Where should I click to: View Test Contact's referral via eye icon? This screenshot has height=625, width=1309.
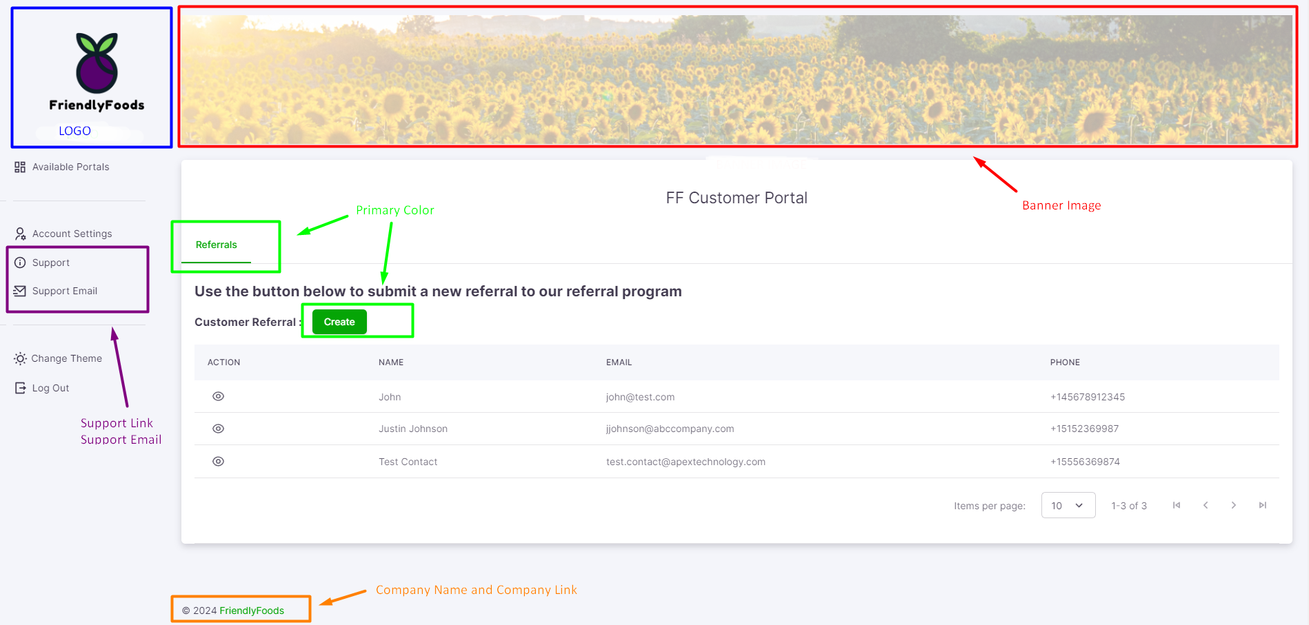coord(218,462)
